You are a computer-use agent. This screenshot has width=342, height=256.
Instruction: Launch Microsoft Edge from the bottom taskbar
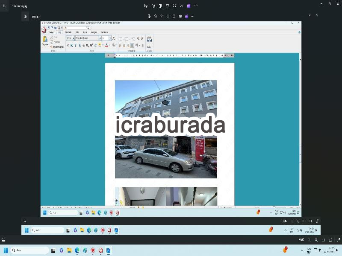tap(77, 250)
